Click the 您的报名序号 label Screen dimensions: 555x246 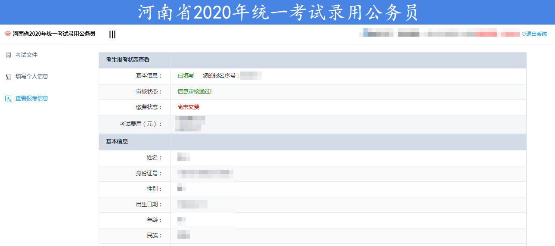point(221,76)
